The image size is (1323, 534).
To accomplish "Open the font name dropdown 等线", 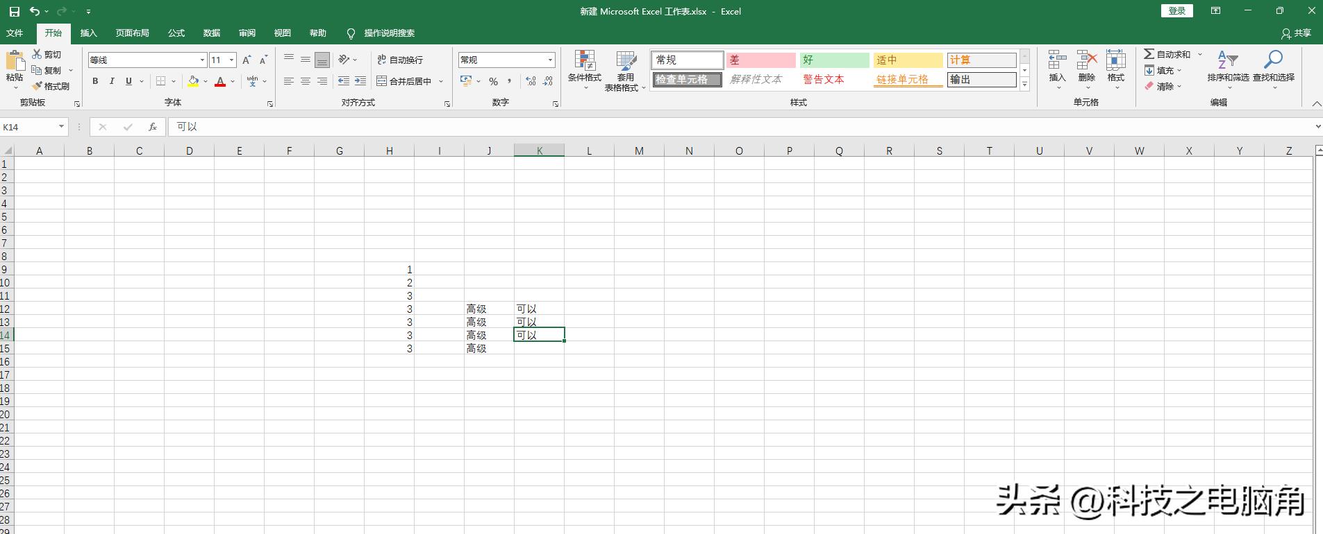I will tap(202, 60).
